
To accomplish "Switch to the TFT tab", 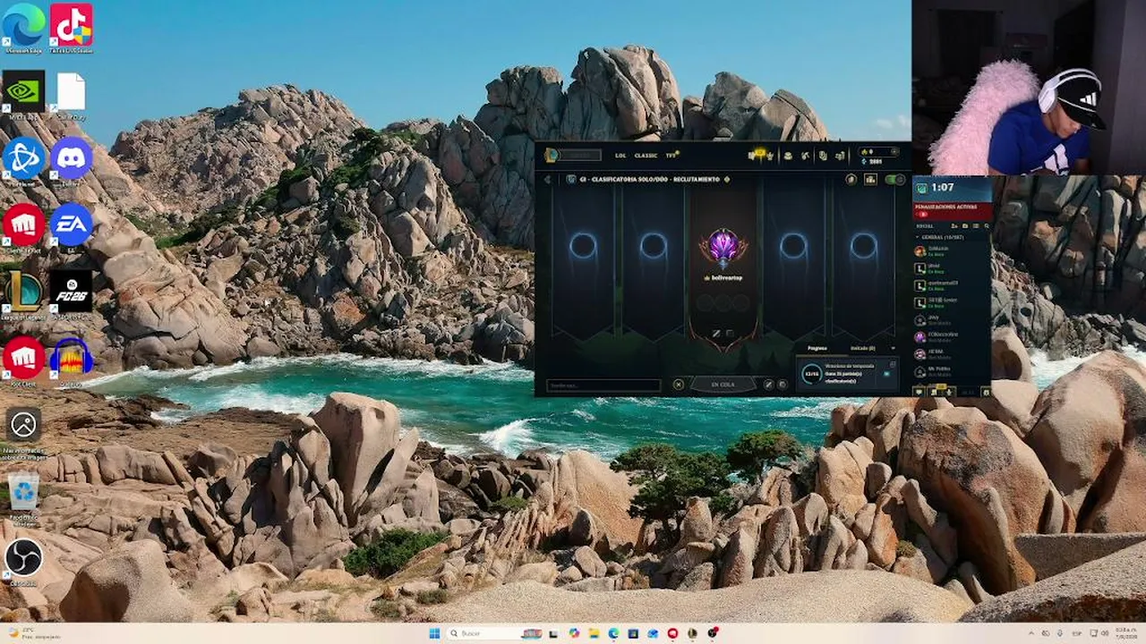I will tap(671, 156).
